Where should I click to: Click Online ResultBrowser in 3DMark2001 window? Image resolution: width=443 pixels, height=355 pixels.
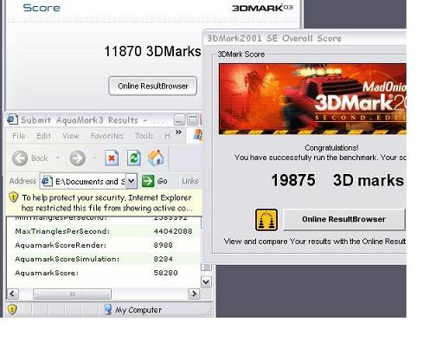click(x=343, y=219)
